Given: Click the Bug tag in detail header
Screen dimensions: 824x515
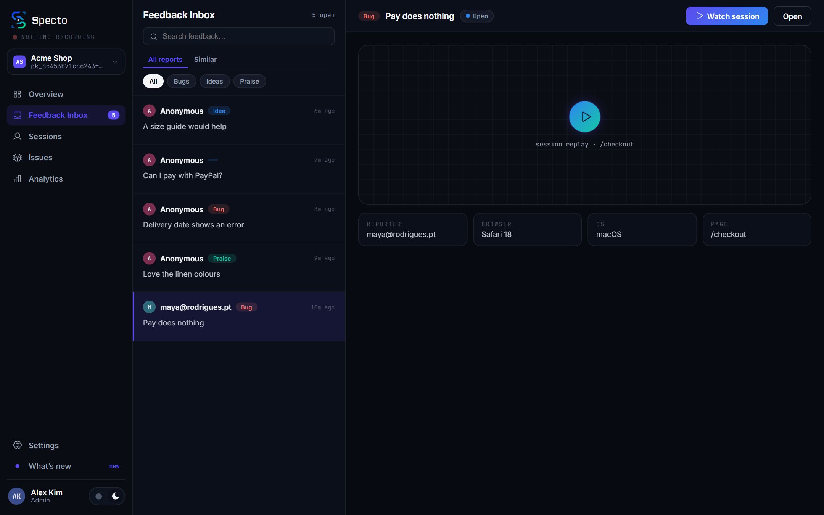Looking at the screenshot, I should pyautogui.click(x=369, y=16).
